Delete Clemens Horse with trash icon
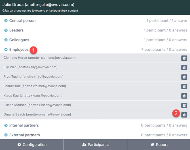Image resolution: width=190 pixels, height=150 pixels. 184,58
